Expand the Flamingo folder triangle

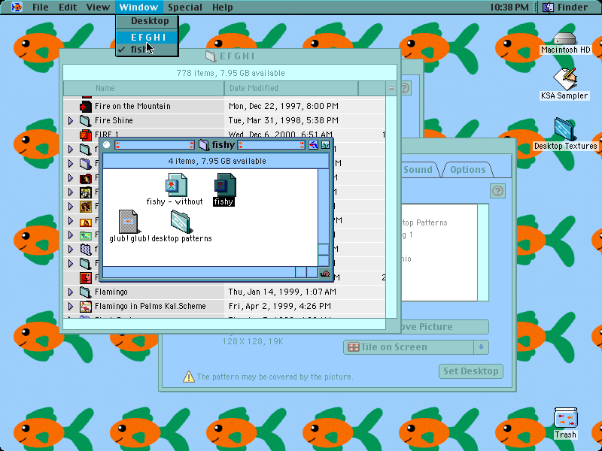tap(71, 292)
